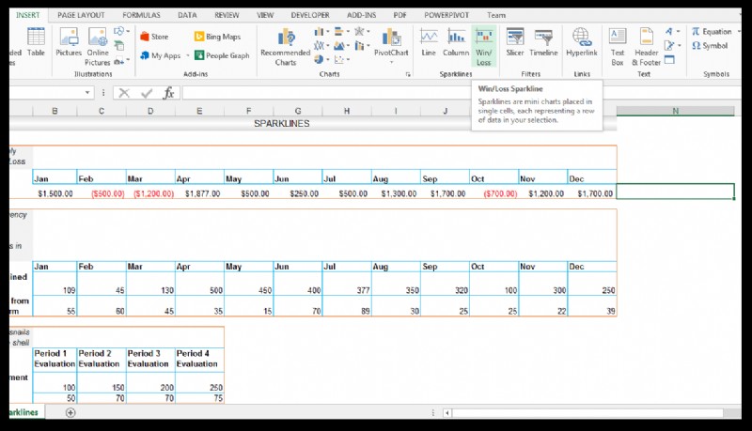Click the horizontal scrollbar track
752x431 pixels.
point(587,413)
